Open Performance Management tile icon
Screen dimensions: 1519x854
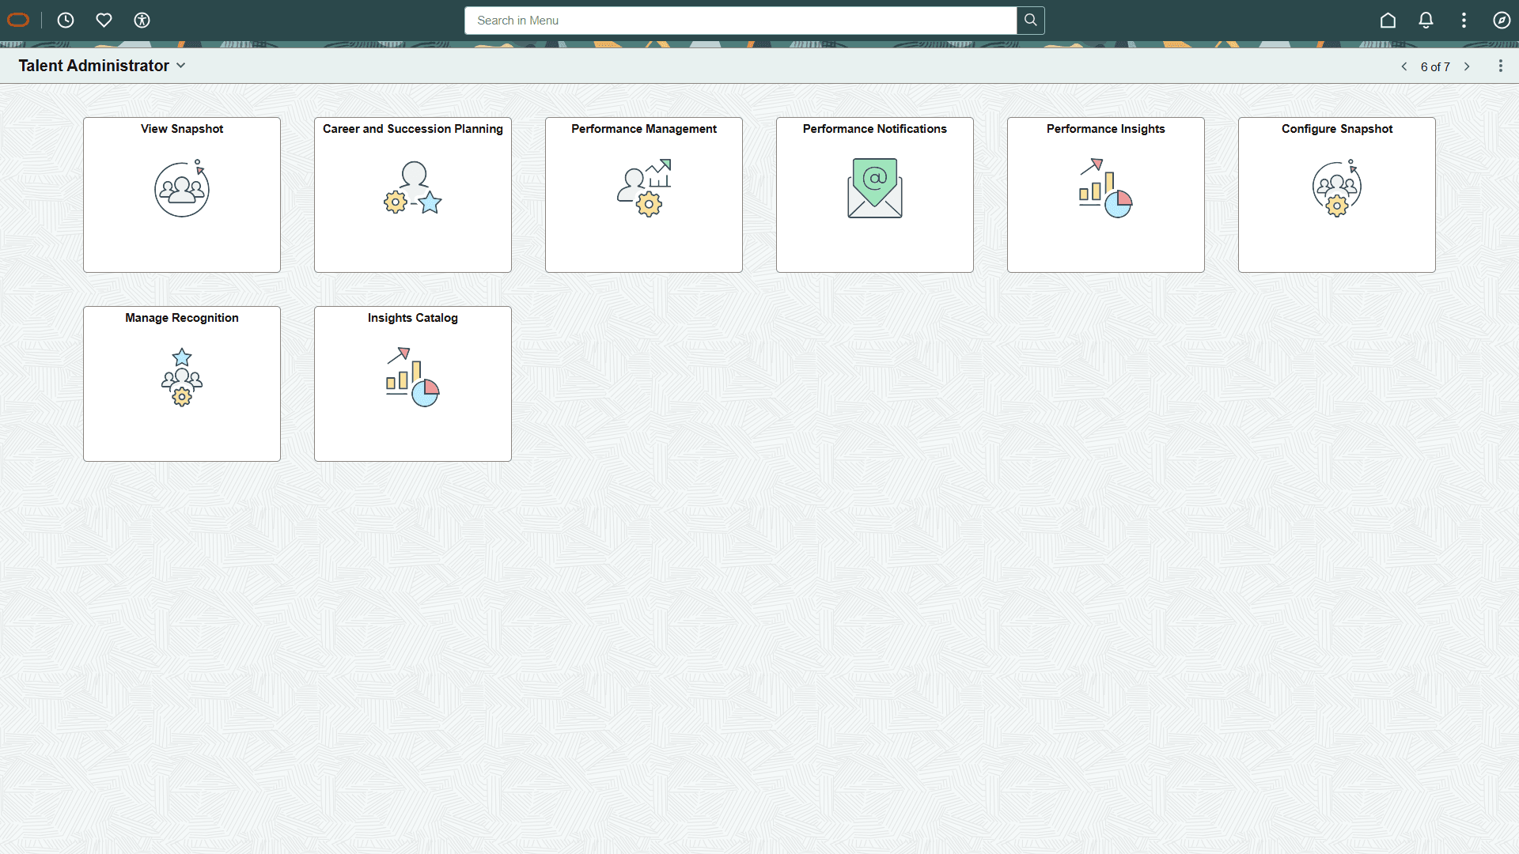(x=644, y=188)
